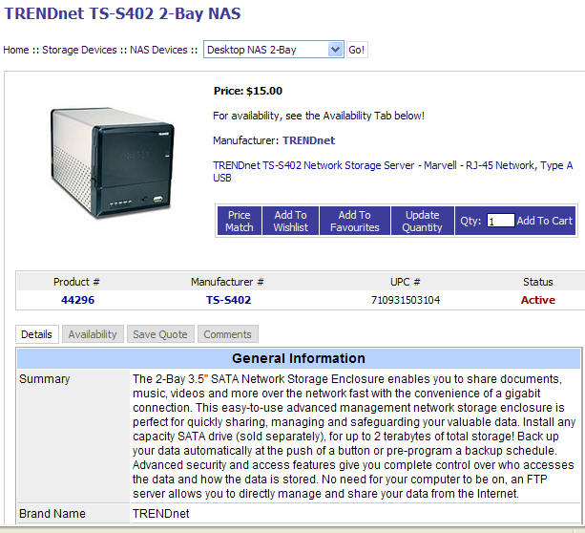Select the Details tab

click(36, 334)
